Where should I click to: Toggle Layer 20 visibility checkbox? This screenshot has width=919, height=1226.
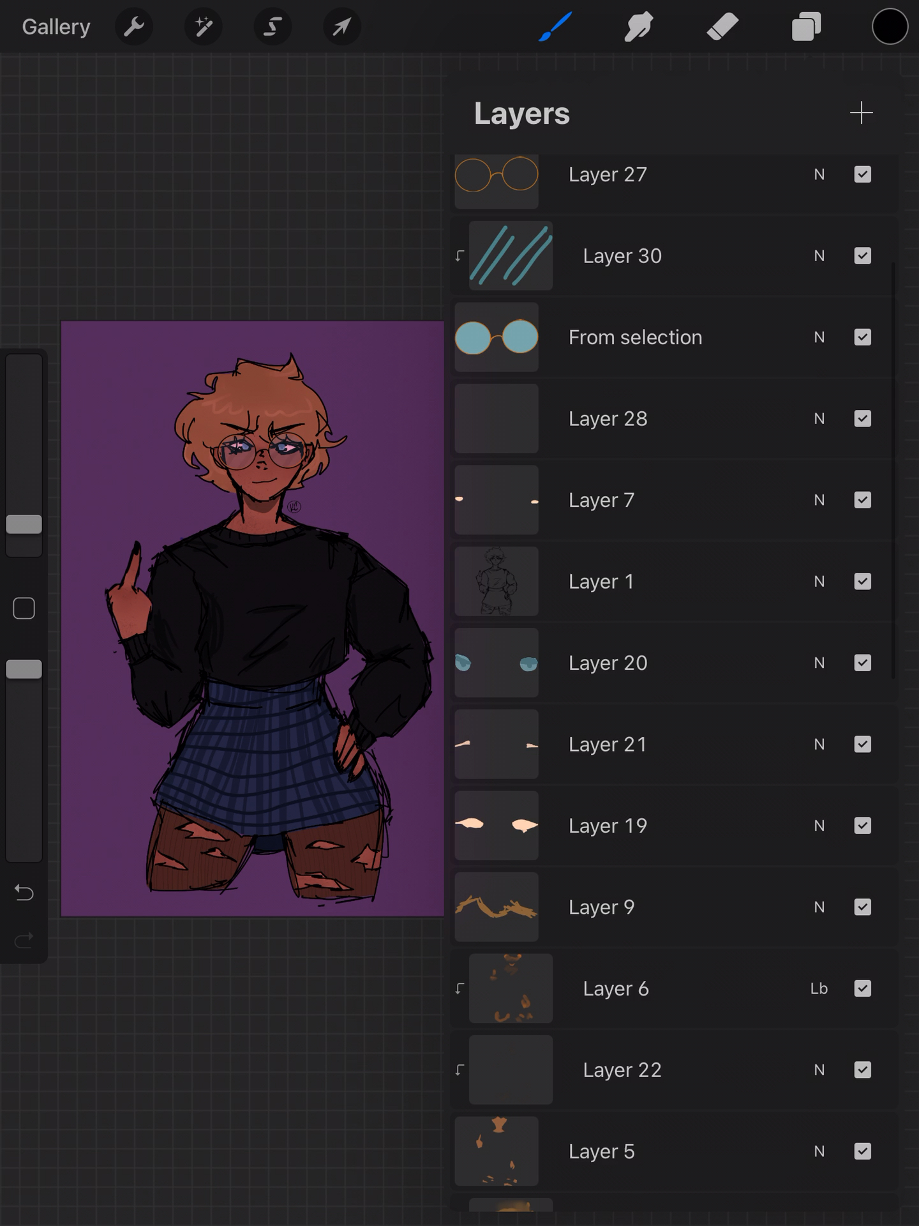point(862,663)
